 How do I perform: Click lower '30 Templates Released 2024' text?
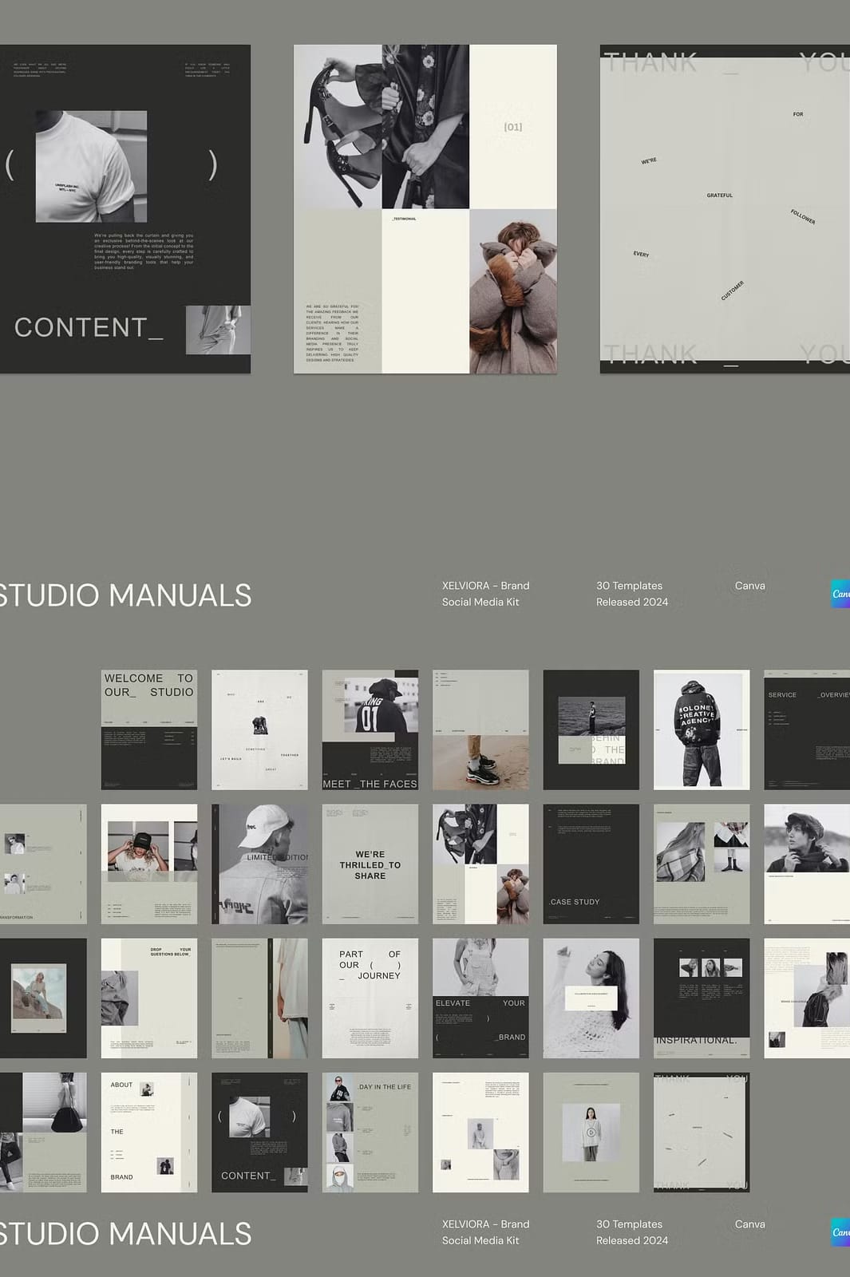pos(632,1232)
